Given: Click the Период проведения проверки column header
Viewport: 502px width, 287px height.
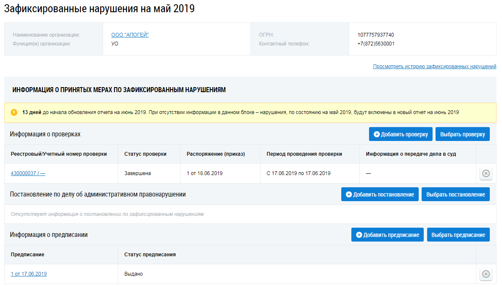Looking at the screenshot, I should 304,154.
